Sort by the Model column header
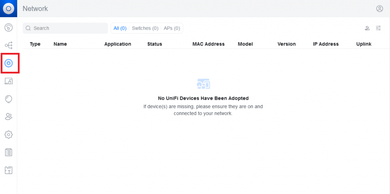 [x=245, y=44]
